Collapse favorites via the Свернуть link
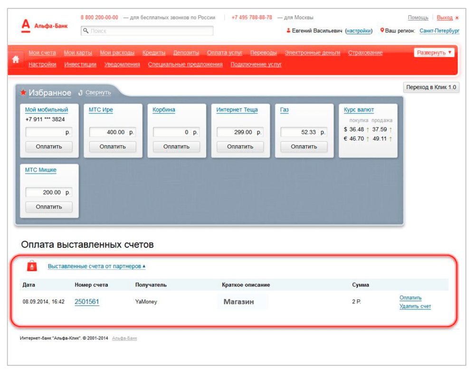Image resolution: width=475 pixels, height=373 pixels. (x=98, y=93)
